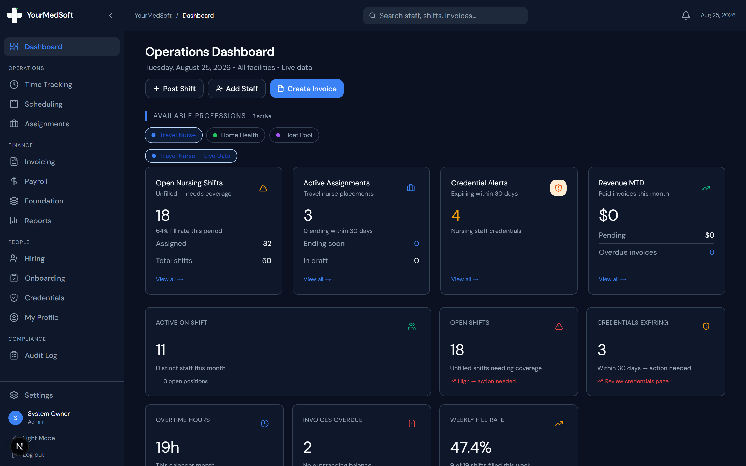
Task: Click the Scheduling calendar icon
Action: point(14,104)
